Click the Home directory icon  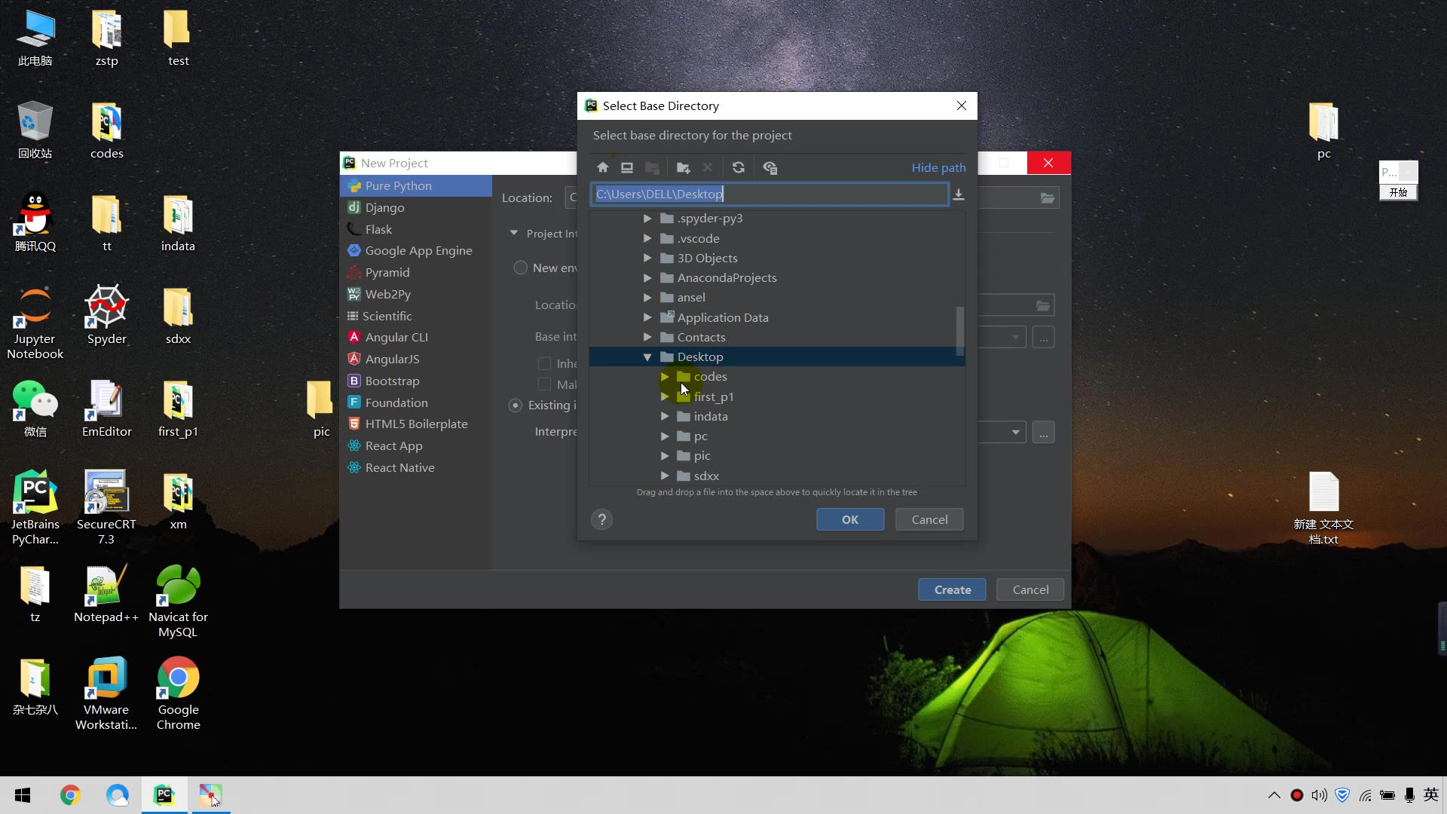[x=602, y=167]
